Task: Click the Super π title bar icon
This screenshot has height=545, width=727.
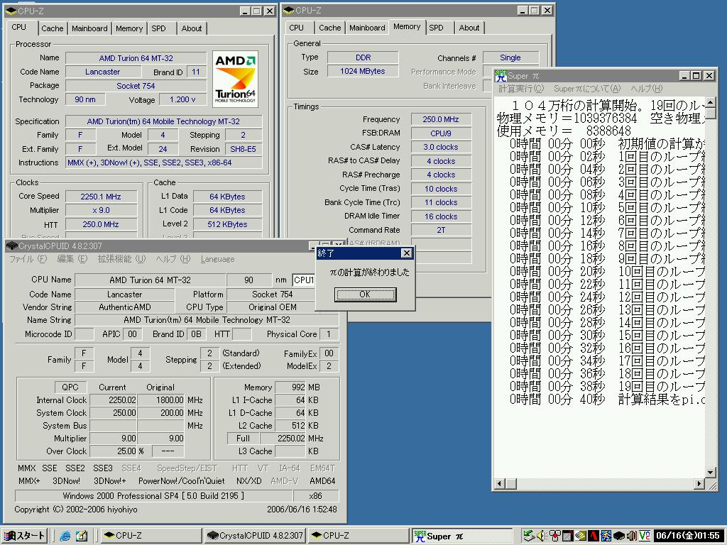Action: click(x=501, y=75)
